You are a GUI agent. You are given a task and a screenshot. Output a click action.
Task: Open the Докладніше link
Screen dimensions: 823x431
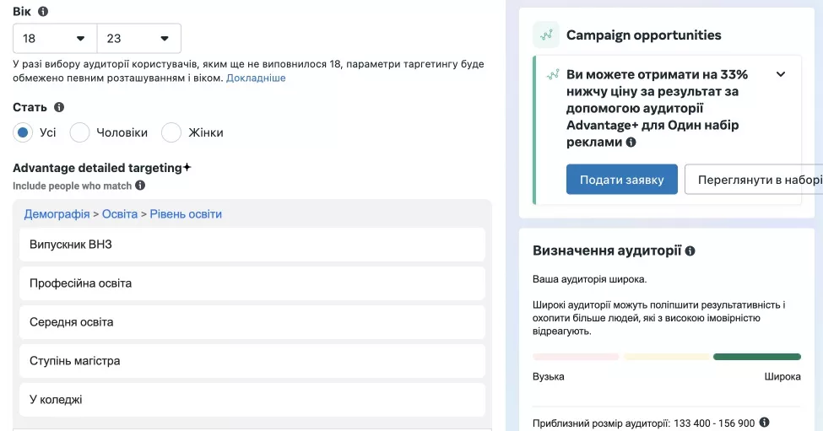tap(256, 78)
